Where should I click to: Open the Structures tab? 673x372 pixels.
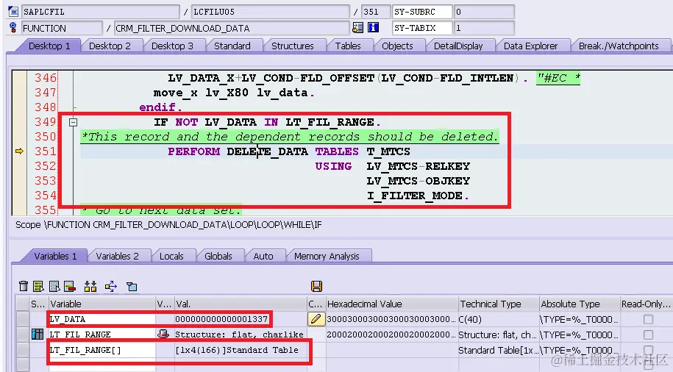point(292,46)
